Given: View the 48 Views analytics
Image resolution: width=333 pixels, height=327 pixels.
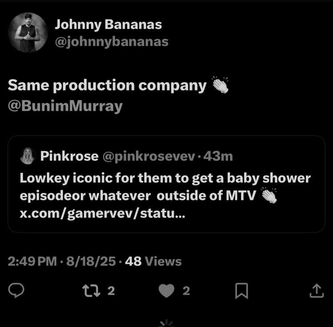Looking at the screenshot, I should (153, 261).
